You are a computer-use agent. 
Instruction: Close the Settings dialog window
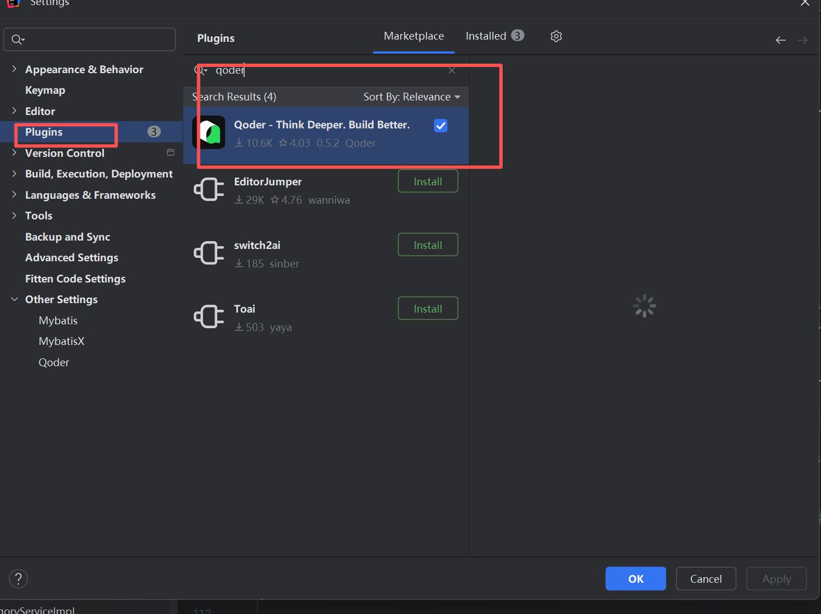click(805, 3)
